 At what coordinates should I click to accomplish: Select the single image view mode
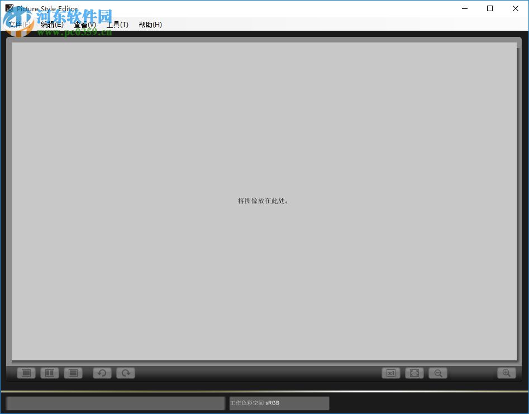[x=26, y=373]
